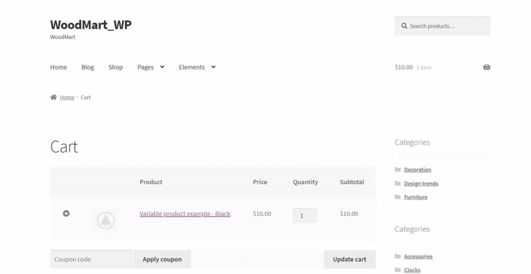Click the shopping basket icon in header
The width and height of the screenshot is (531, 274).
[486, 67]
